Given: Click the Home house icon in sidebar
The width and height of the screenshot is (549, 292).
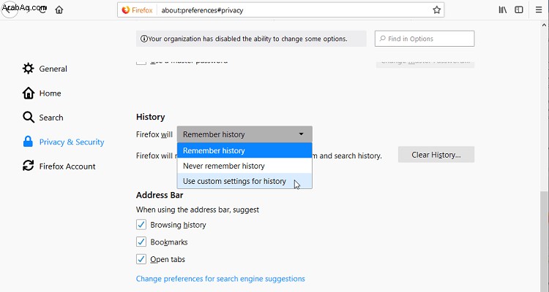Looking at the screenshot, I should click(29, 93).
